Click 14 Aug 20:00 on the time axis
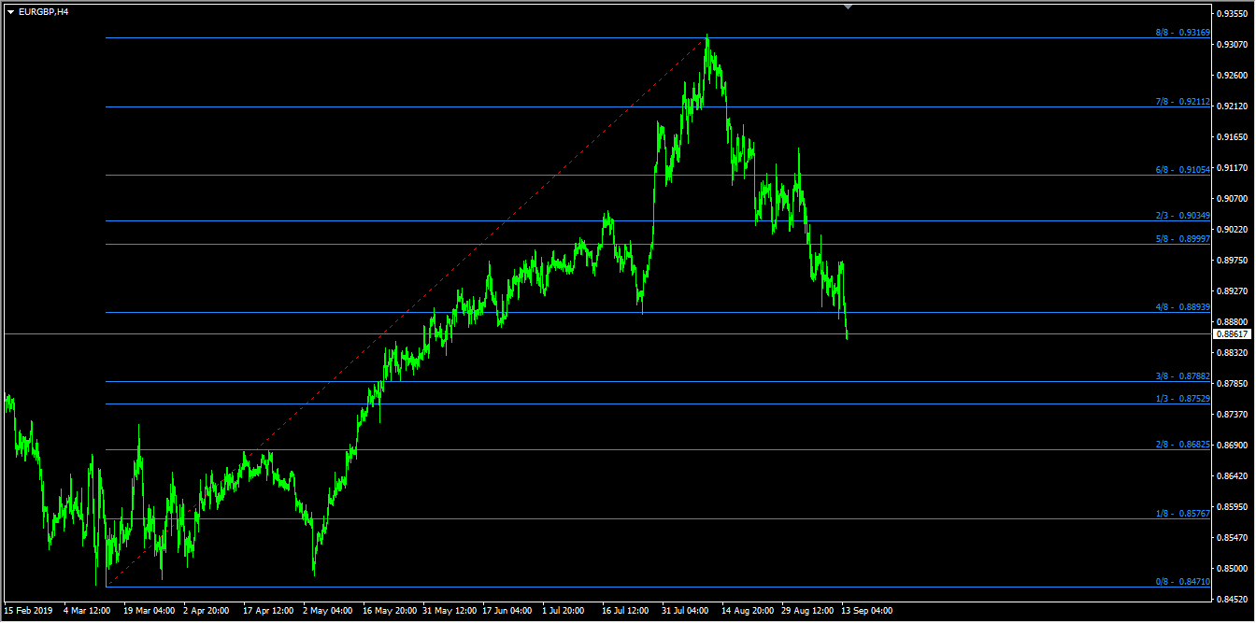This screenshot has height=623, width=1256. pos(748,611)
